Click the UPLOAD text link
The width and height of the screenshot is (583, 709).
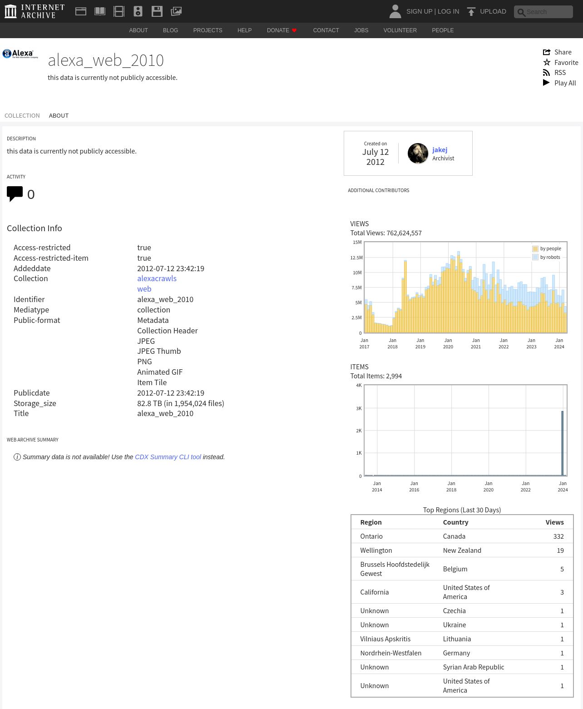click(493, 11)
